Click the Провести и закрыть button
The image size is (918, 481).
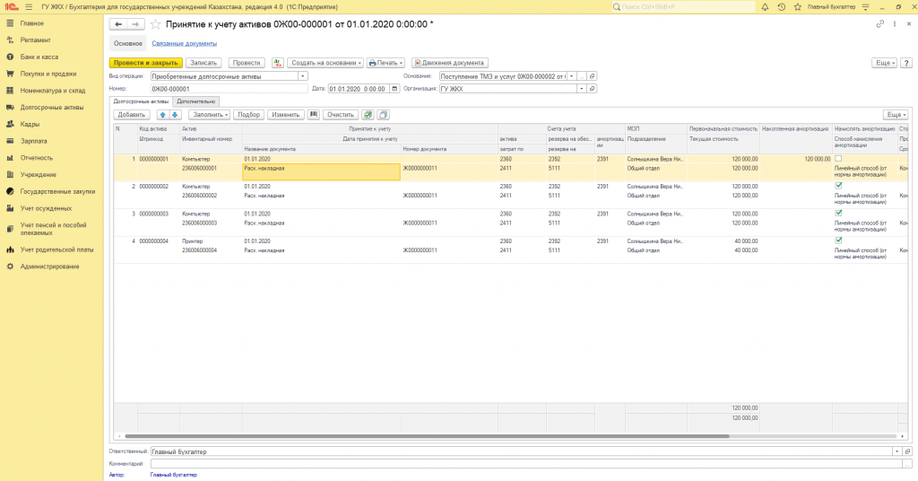[x=145, y=63]
